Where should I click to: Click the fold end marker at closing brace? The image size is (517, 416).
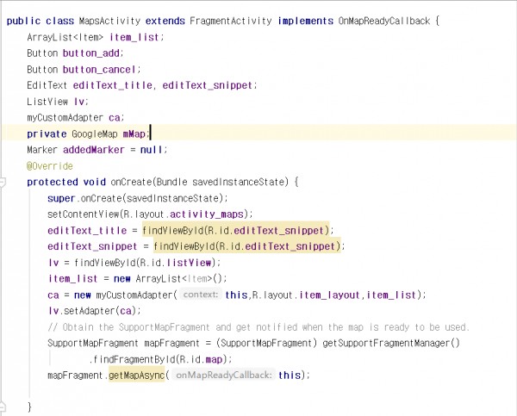point(2,407)
